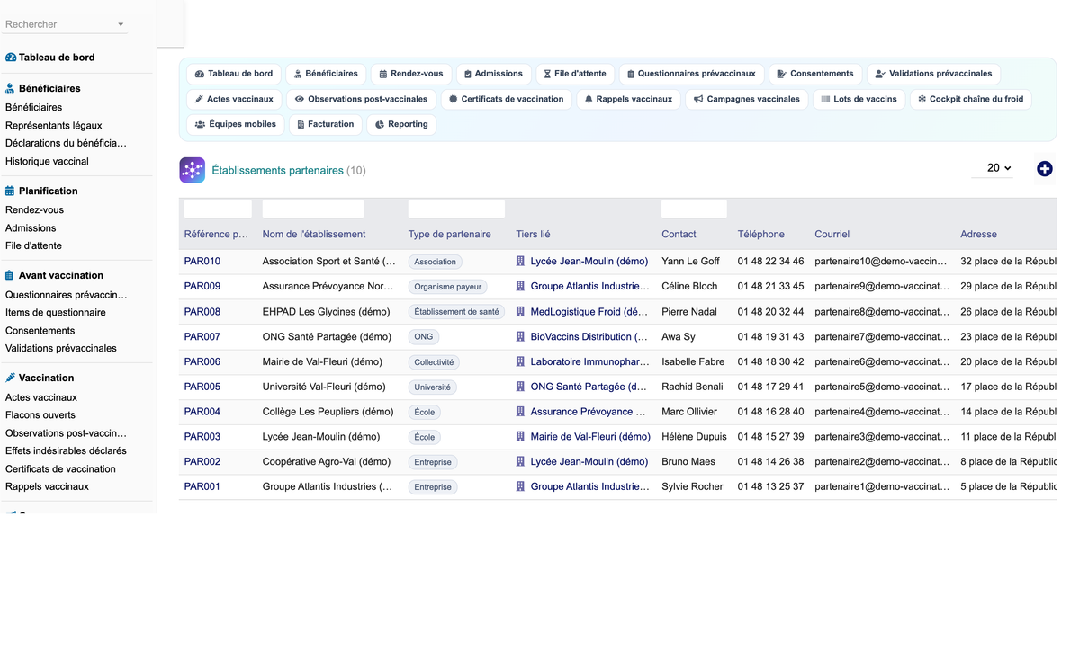Click building icon next to ONG Santé Partagée link
The height and width of the screenshot is (668, 1080).
tap(520, 387)
